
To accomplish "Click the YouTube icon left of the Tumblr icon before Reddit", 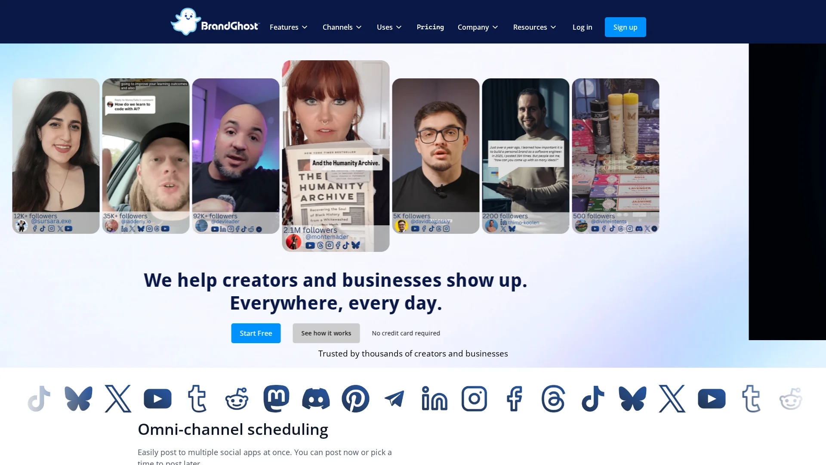I will click(157, 399).
